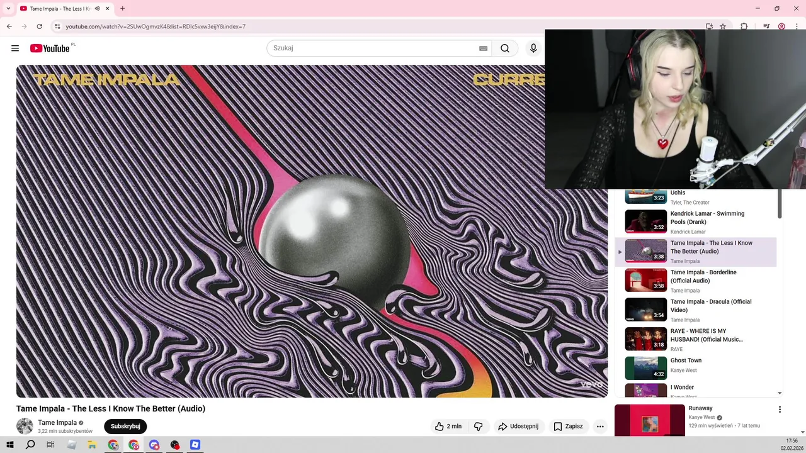Open the tab search dropdown arrow
Screen dimensions: 806x453
pyautogui.click(x=8, y=9)
